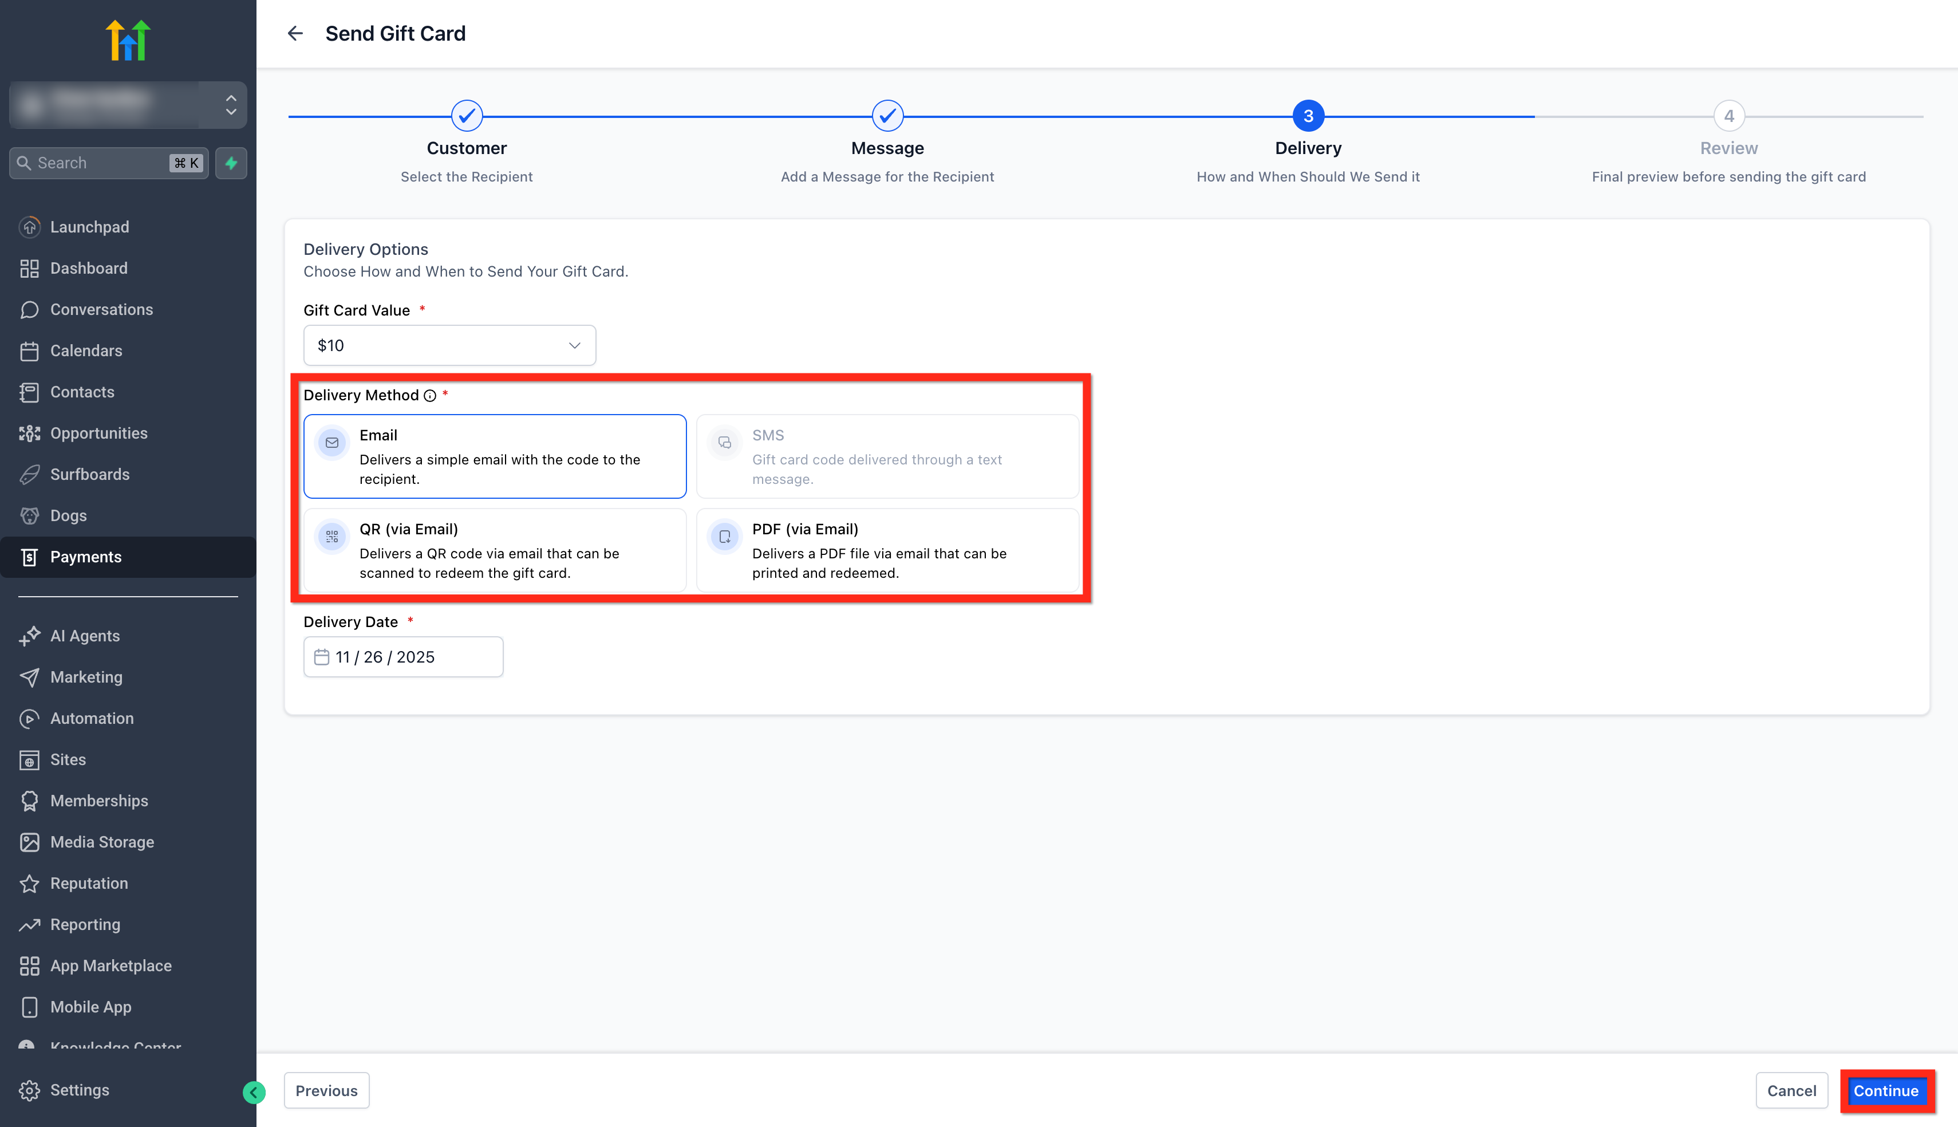Click the Previous button
Viewport: 1958px width, 1127px height.
[326, 1090]
